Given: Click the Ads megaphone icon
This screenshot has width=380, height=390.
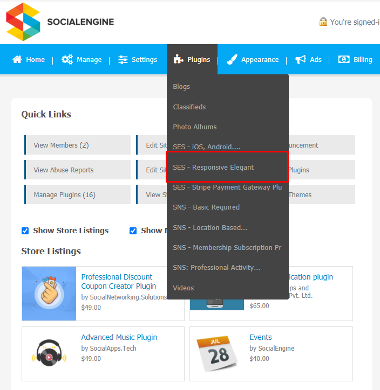Looking at the screenshot, I should point(301,59).
